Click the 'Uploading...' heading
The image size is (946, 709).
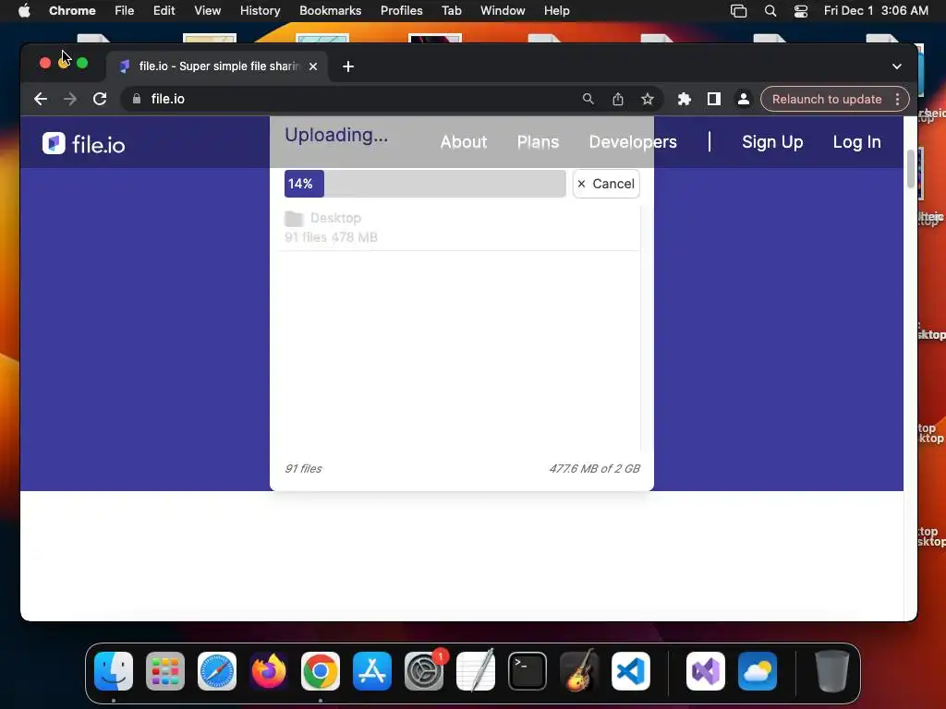coord(336,135)
